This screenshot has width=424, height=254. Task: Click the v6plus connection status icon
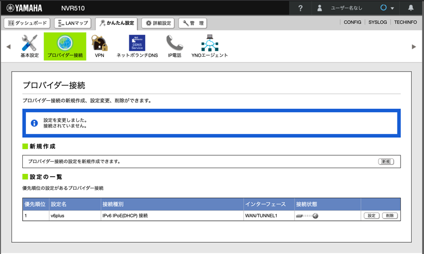(x=307, y=216)
